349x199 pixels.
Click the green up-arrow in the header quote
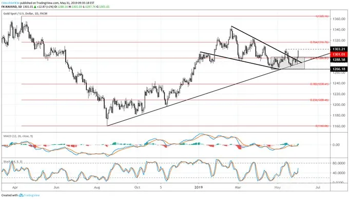[x=35, y=7]
